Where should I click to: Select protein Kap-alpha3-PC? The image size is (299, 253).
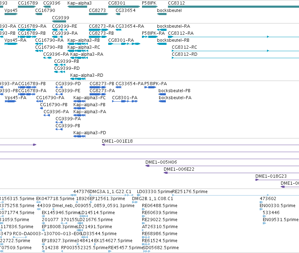pos(79,101)
